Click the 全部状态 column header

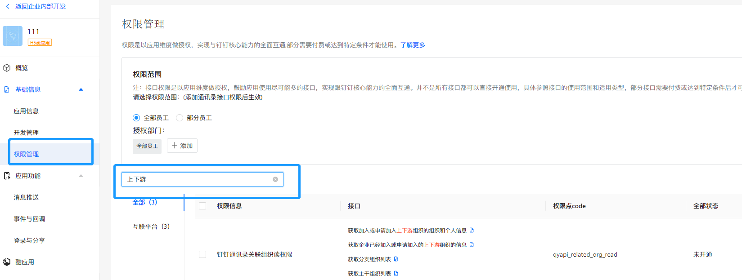click(x=706, y=206)
